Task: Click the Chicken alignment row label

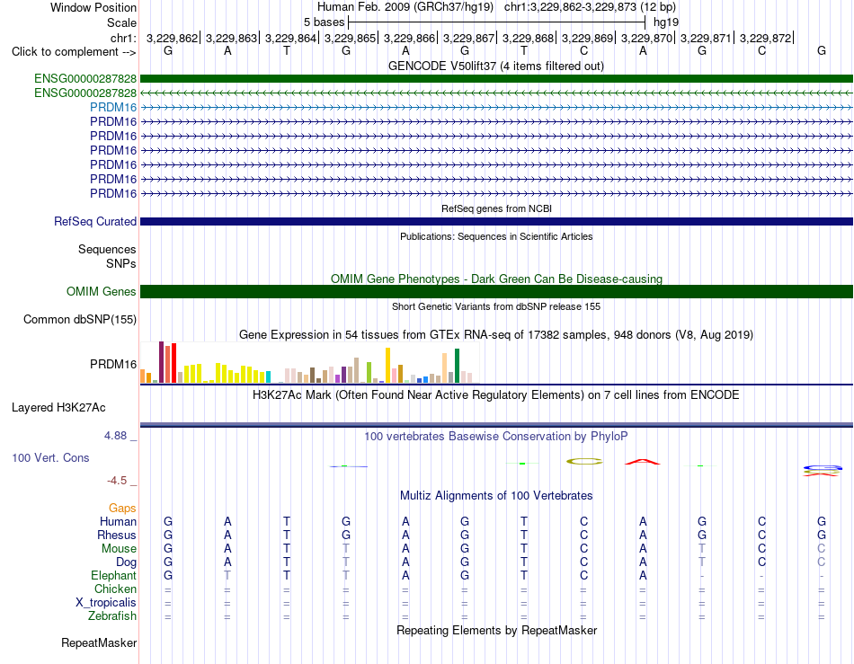Action: click(115, 589)
